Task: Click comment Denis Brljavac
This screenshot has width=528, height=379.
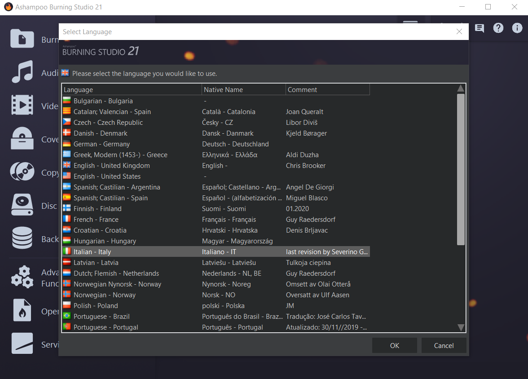Action: (307, 230)
